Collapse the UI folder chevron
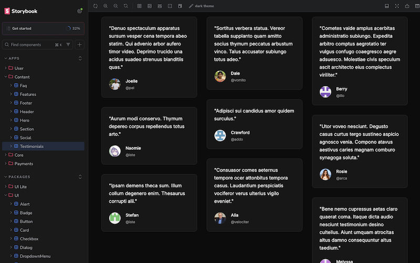The width and height of the screenshot is (420, 263). point(6,195)
